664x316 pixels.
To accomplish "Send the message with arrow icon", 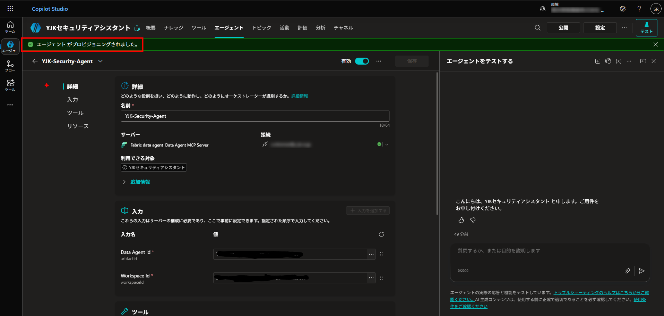I will pyautogui.click(x=642, y=271).
